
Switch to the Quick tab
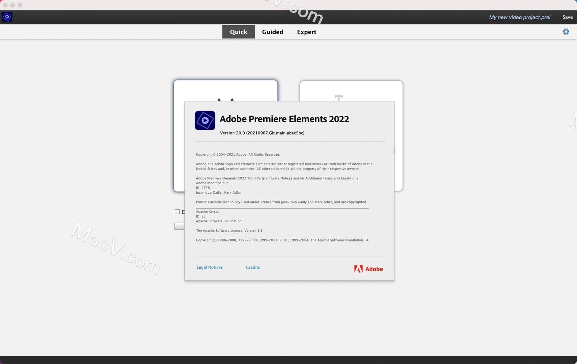tap(238, 32)
